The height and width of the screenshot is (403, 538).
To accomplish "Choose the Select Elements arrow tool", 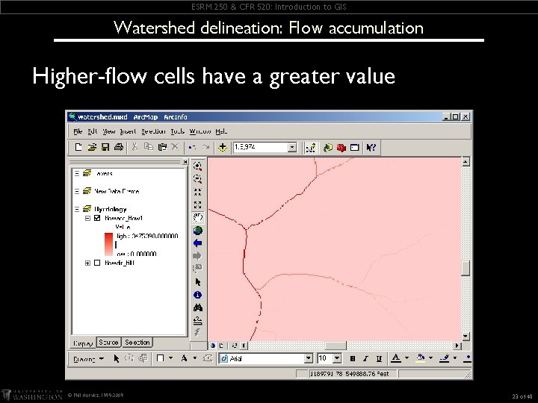I will 197,282.
